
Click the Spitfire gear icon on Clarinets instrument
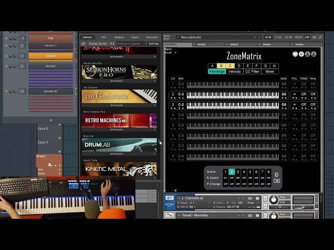[x=170, y=198]
